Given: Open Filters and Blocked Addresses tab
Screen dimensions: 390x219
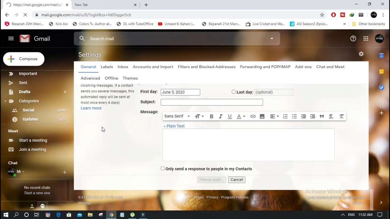Looking at the screenshot, I should point(207,67).
